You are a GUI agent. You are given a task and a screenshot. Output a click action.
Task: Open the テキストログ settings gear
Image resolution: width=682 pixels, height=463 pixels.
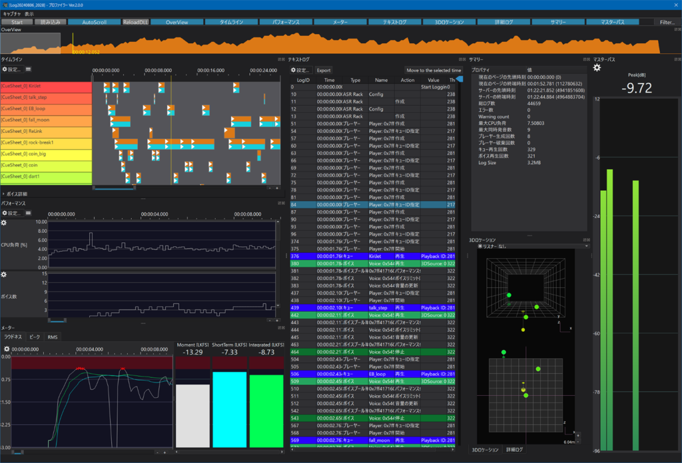pyautogui.click(x=294, y=70)
